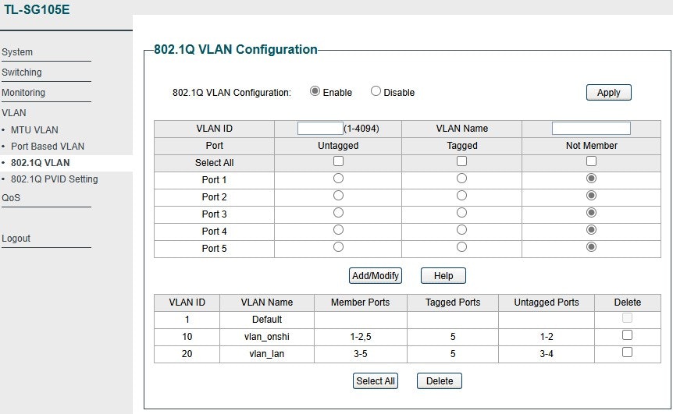Set Port 5 to Untagged
This screenshot has width=673, height=414.
click(338, 247)
